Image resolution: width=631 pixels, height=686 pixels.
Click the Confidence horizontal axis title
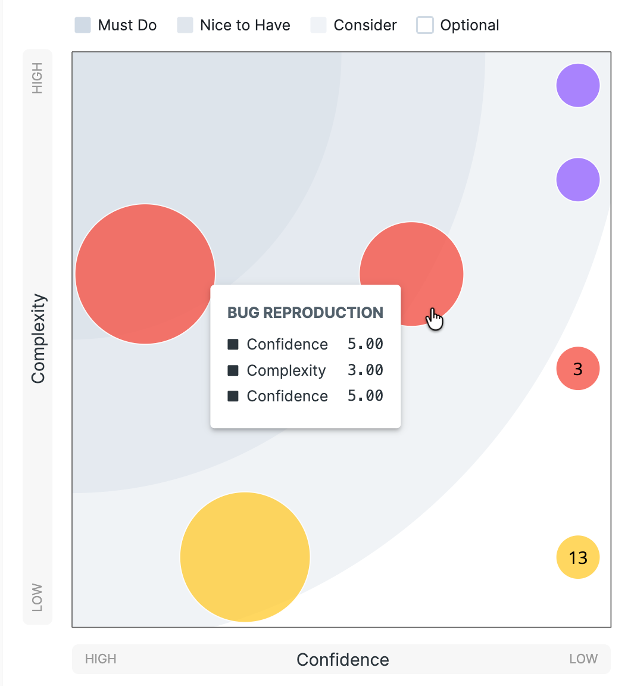pyautogui.click(x=343, y=659)
